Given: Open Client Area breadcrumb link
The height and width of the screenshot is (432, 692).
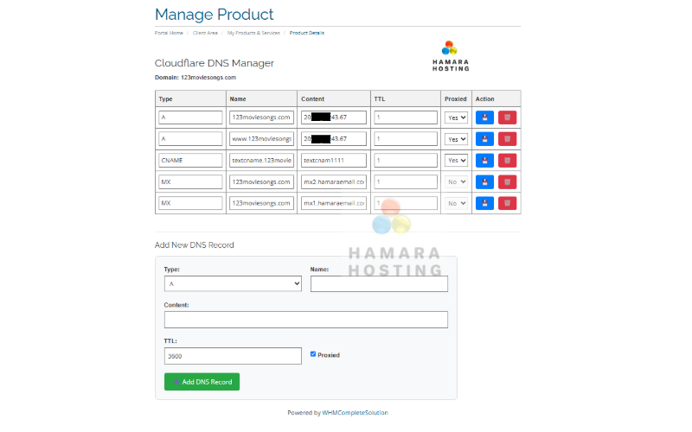Looking at the screenshot, I should pyautogui.click(x=205, y=33).
